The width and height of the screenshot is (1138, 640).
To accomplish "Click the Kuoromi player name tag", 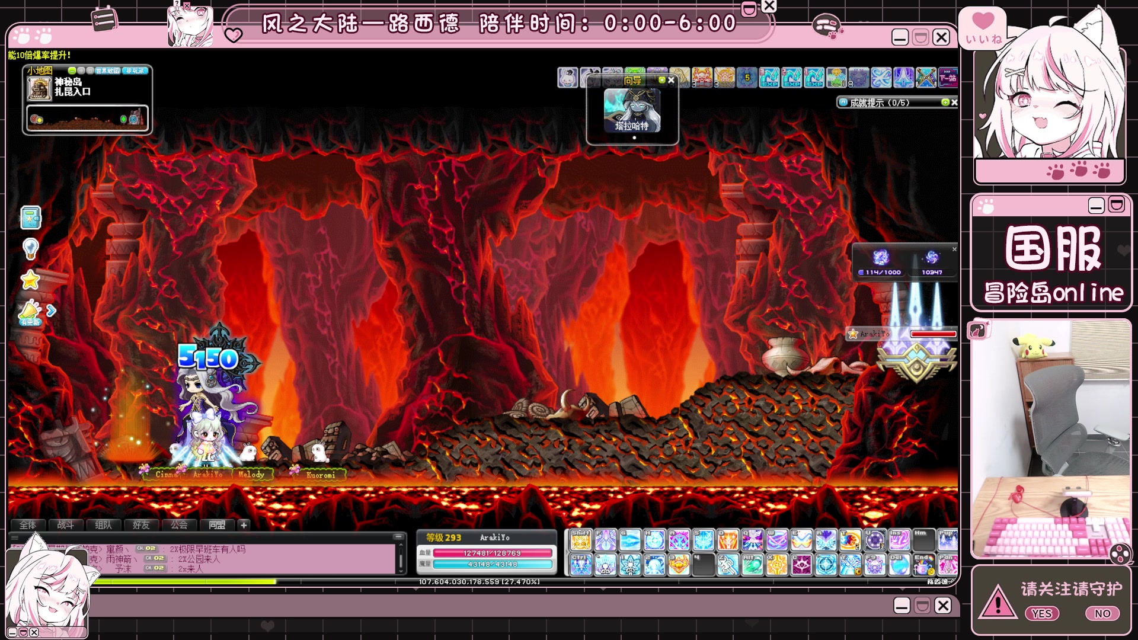I will coord(321,475).
